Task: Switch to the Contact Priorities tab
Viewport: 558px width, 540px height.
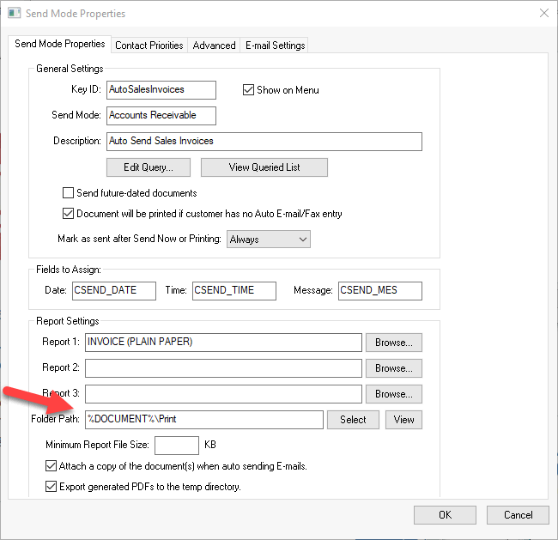Action: coord(149,46)
